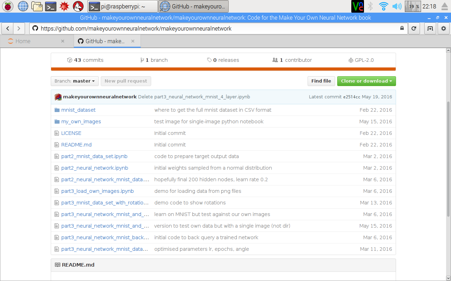Open the Wolfram wolf icon
This screenshot has width=451, height=281.
(78, 6)
